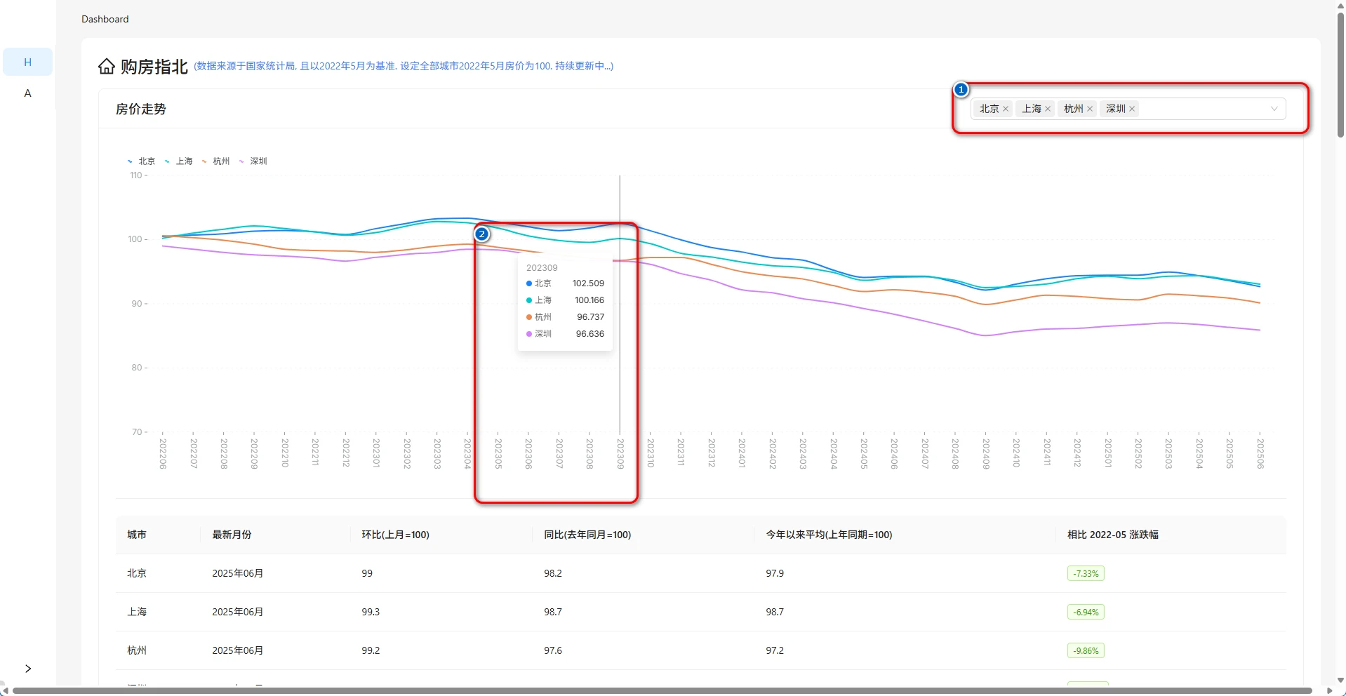The width and height of the screenshot is (1346, 696).
Task: Click the house icon beside 购房指北
Action: point(107,67)
